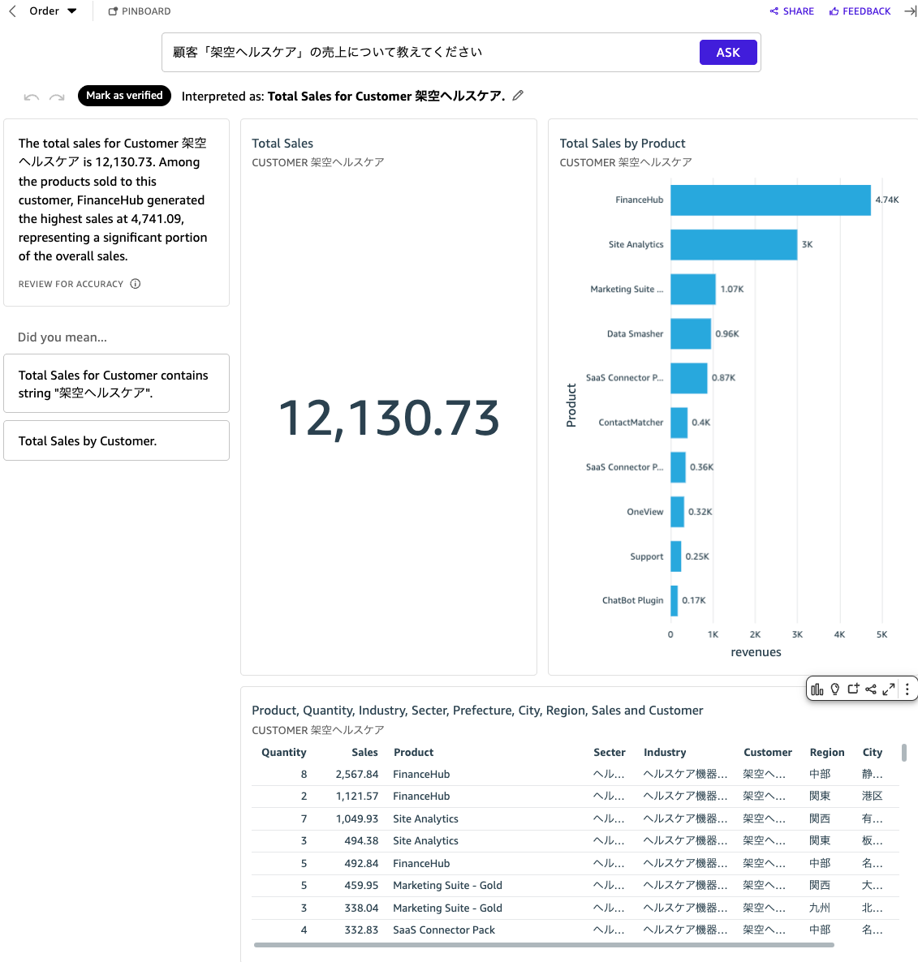
Task: Select suggestion 'Total Sales by Customer.'
Action: [116, 440]
